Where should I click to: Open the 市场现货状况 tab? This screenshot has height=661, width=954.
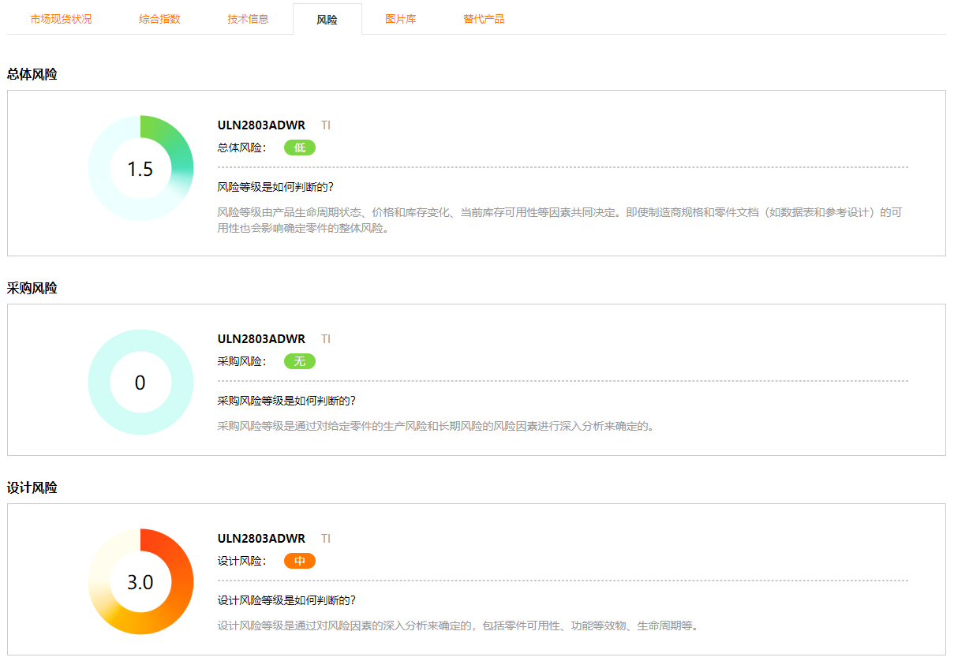61,19
